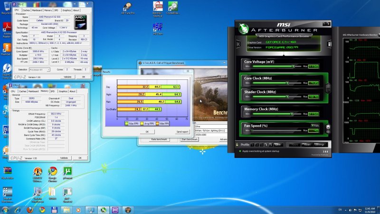Open Afterburner Settings
380x214 pixels.
[x=319, y=145]
